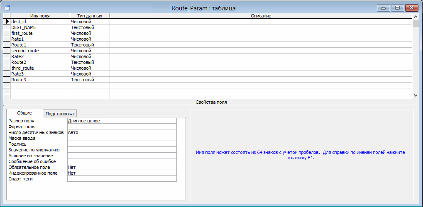Switch to the Подстановка tab

(x=60, y=114)
